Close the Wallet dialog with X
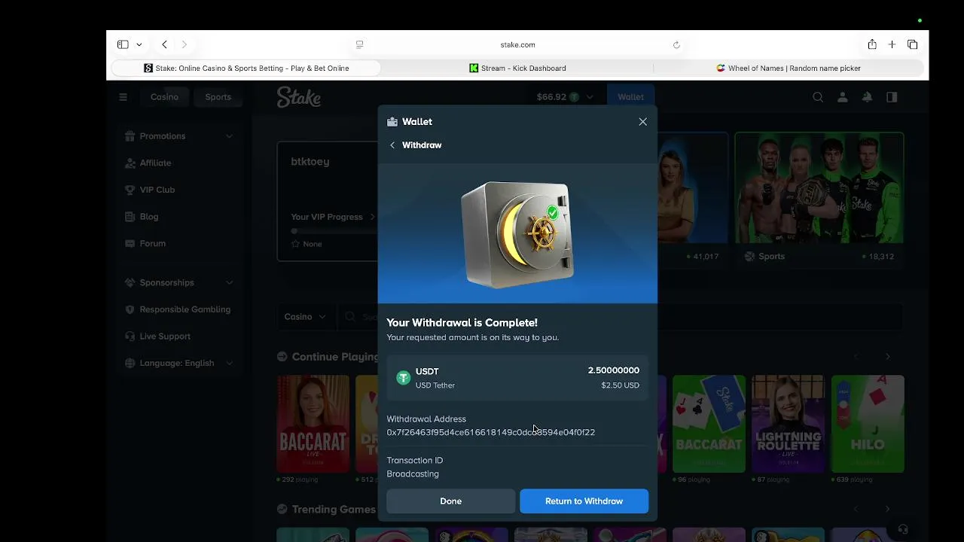This screenshot has height=542, width=964. click(x=642, y=121)
